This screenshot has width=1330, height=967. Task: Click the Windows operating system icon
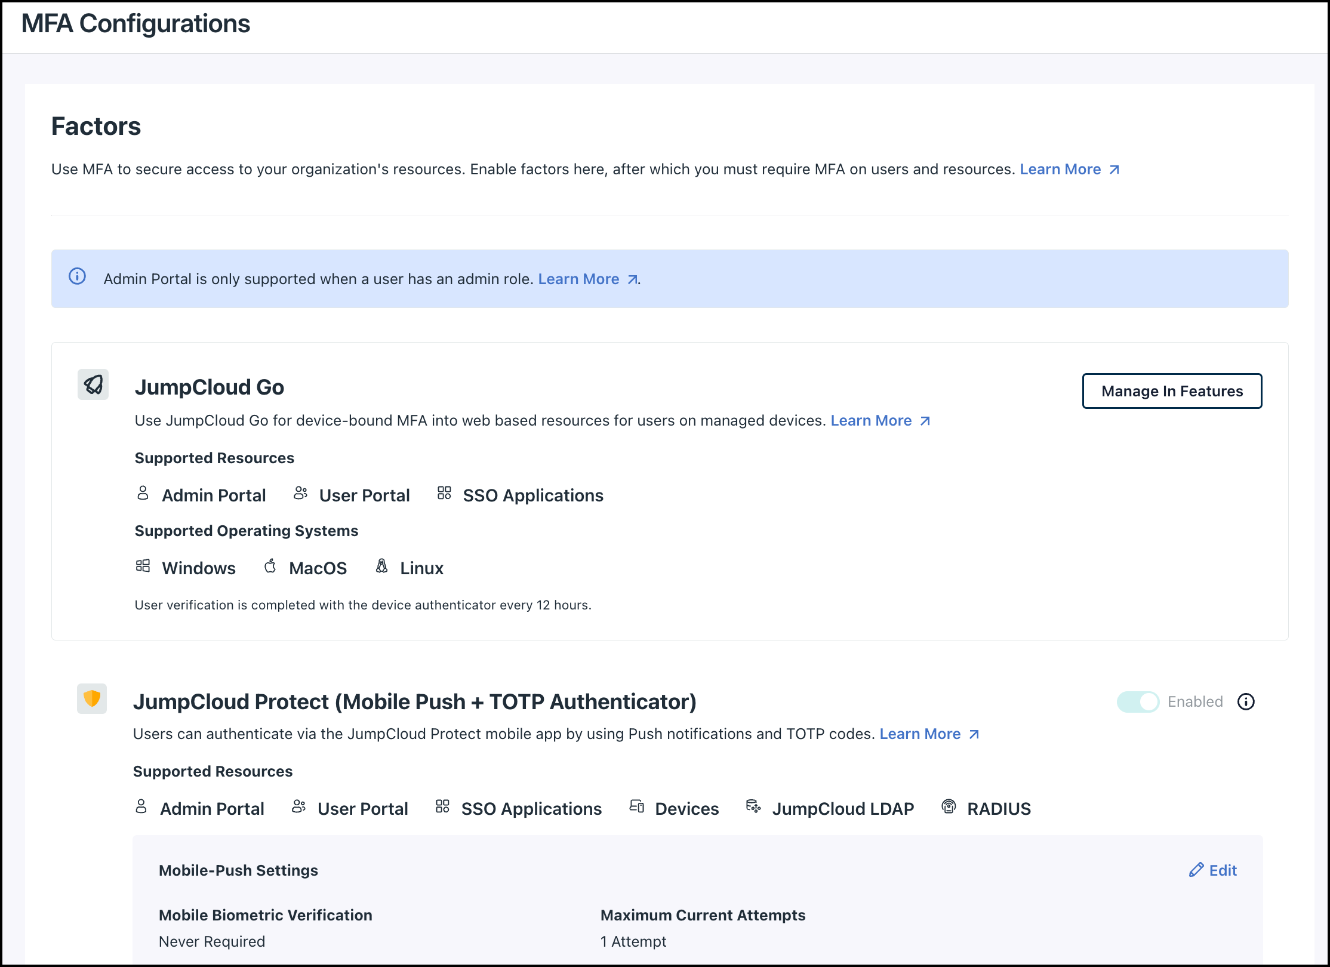coord(143,566)
